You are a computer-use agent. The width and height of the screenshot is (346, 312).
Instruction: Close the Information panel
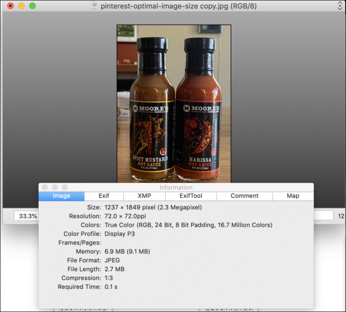[45, 187]
